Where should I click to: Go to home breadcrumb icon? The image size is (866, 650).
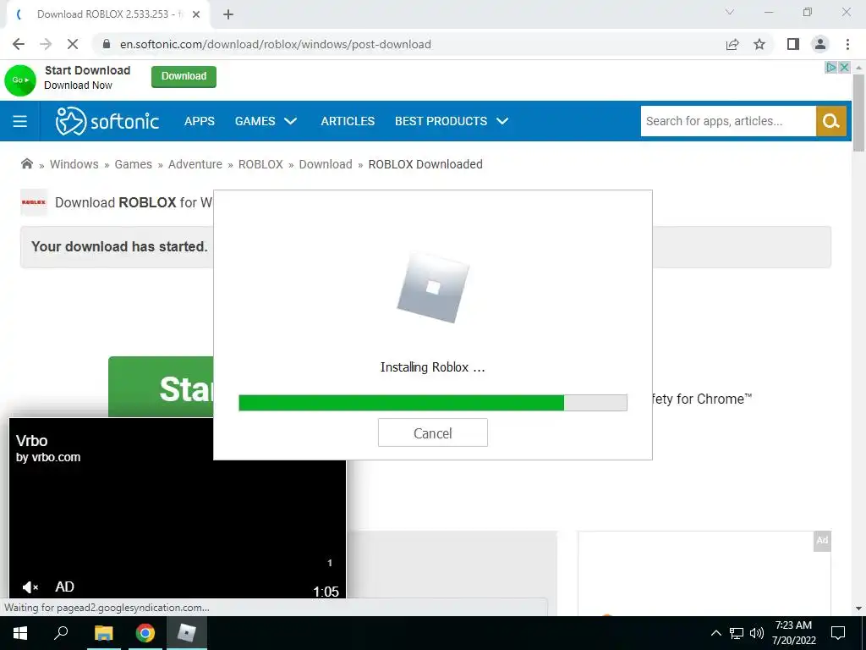(x=26, y=163)
